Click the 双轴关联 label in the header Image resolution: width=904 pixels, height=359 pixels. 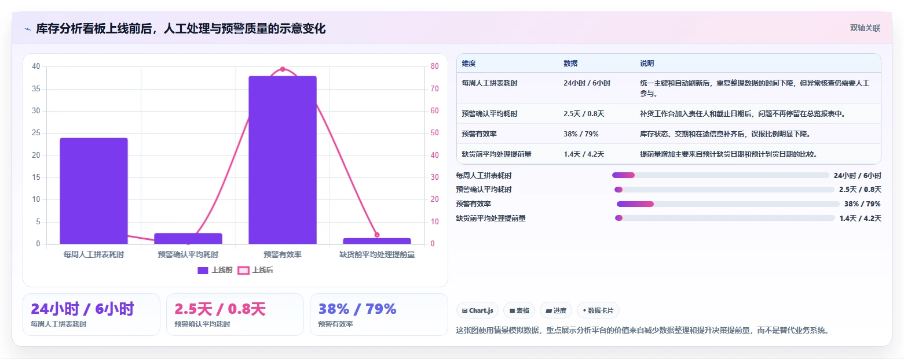tap(865, 28)
